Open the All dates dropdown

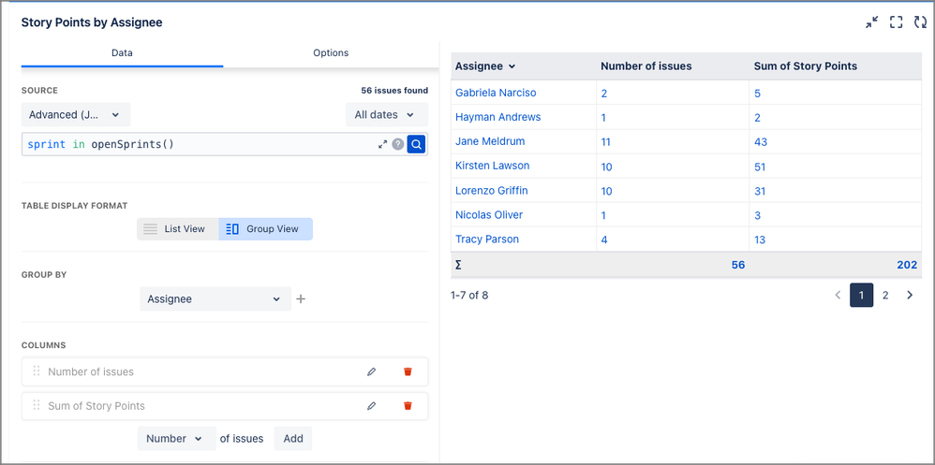[x=386, y=114]
